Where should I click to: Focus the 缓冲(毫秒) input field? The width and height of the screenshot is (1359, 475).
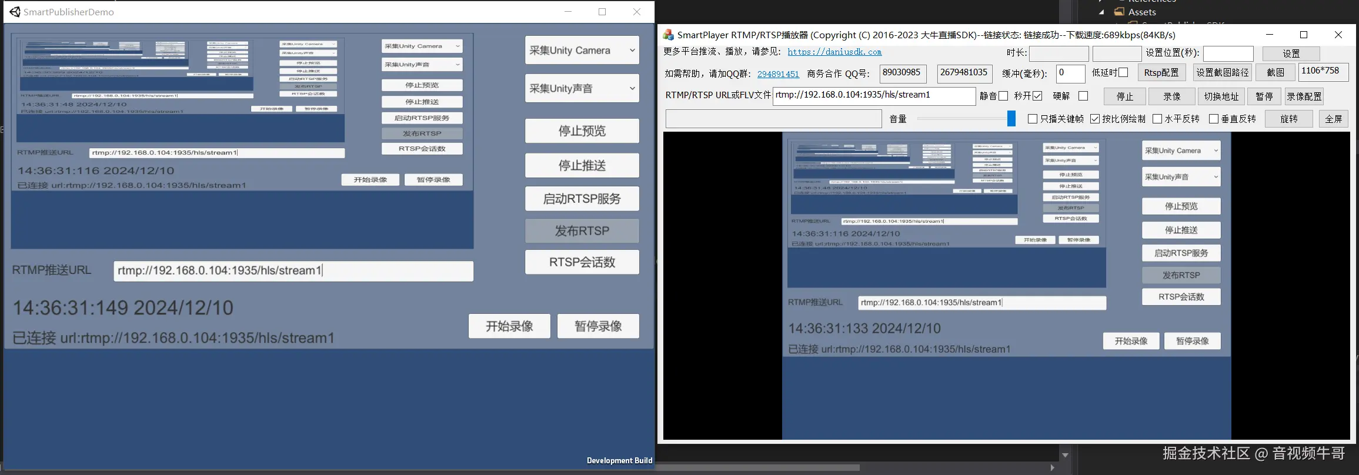coord(1070,73)
